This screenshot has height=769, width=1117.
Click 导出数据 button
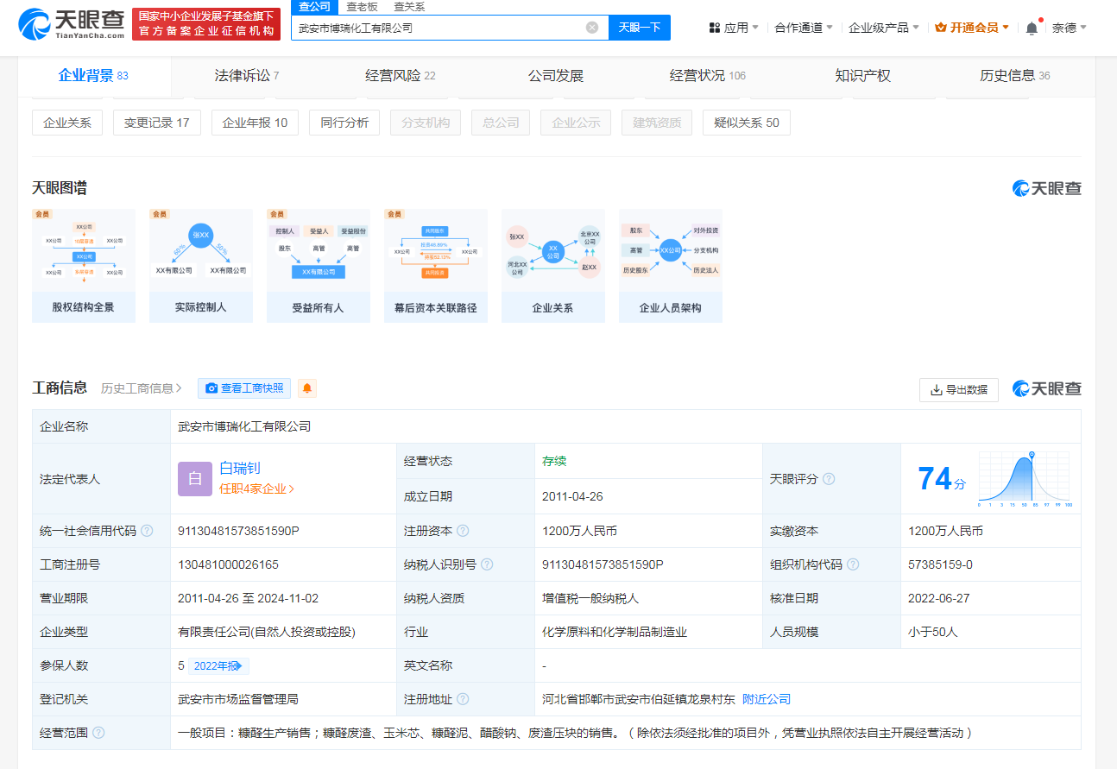[959, 389]
